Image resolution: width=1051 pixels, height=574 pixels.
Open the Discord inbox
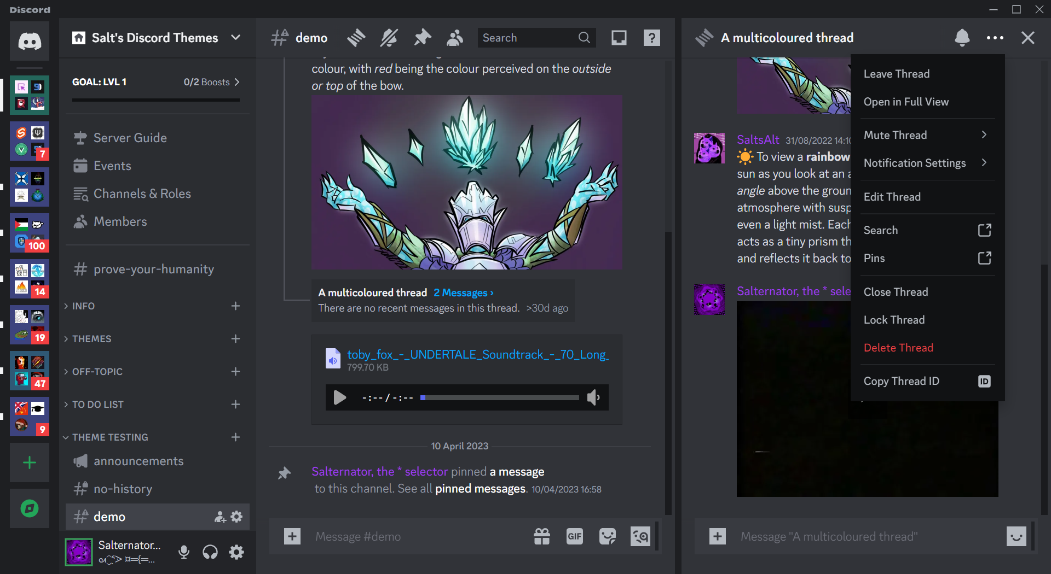(619, 38)
